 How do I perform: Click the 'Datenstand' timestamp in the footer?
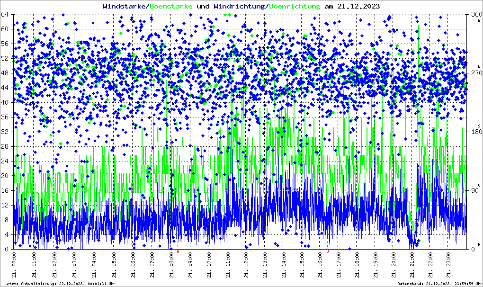pyautogui.click(x=440, y=284)
